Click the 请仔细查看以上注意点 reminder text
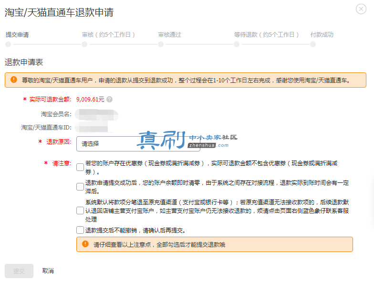Image resolution: width=374 pixels, height=281 pixels. [x=159, y=245]
